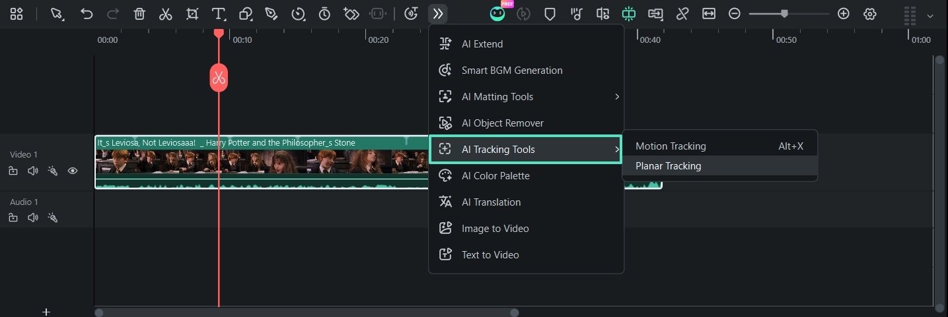Split clip with the scissors tool in the toolbar

click(166, 14)
